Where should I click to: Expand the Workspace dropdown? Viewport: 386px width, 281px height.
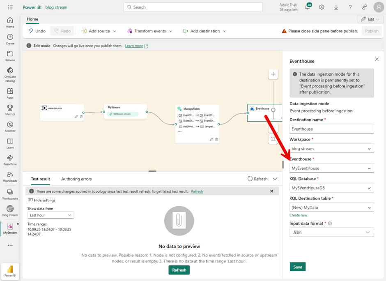(x=331, y=149)
